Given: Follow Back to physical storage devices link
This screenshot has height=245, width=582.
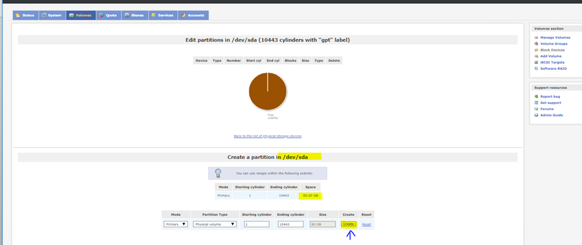Looking at the screenshot, I should (267, 136).
